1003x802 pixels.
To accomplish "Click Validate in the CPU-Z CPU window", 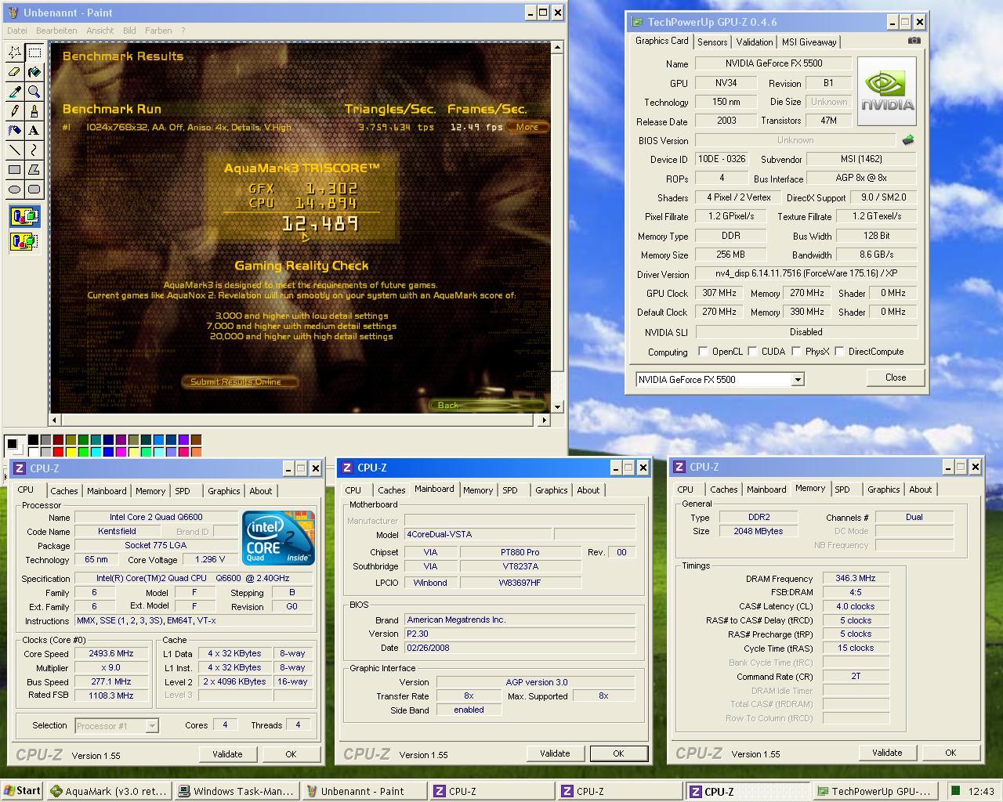I will [227, 754].
